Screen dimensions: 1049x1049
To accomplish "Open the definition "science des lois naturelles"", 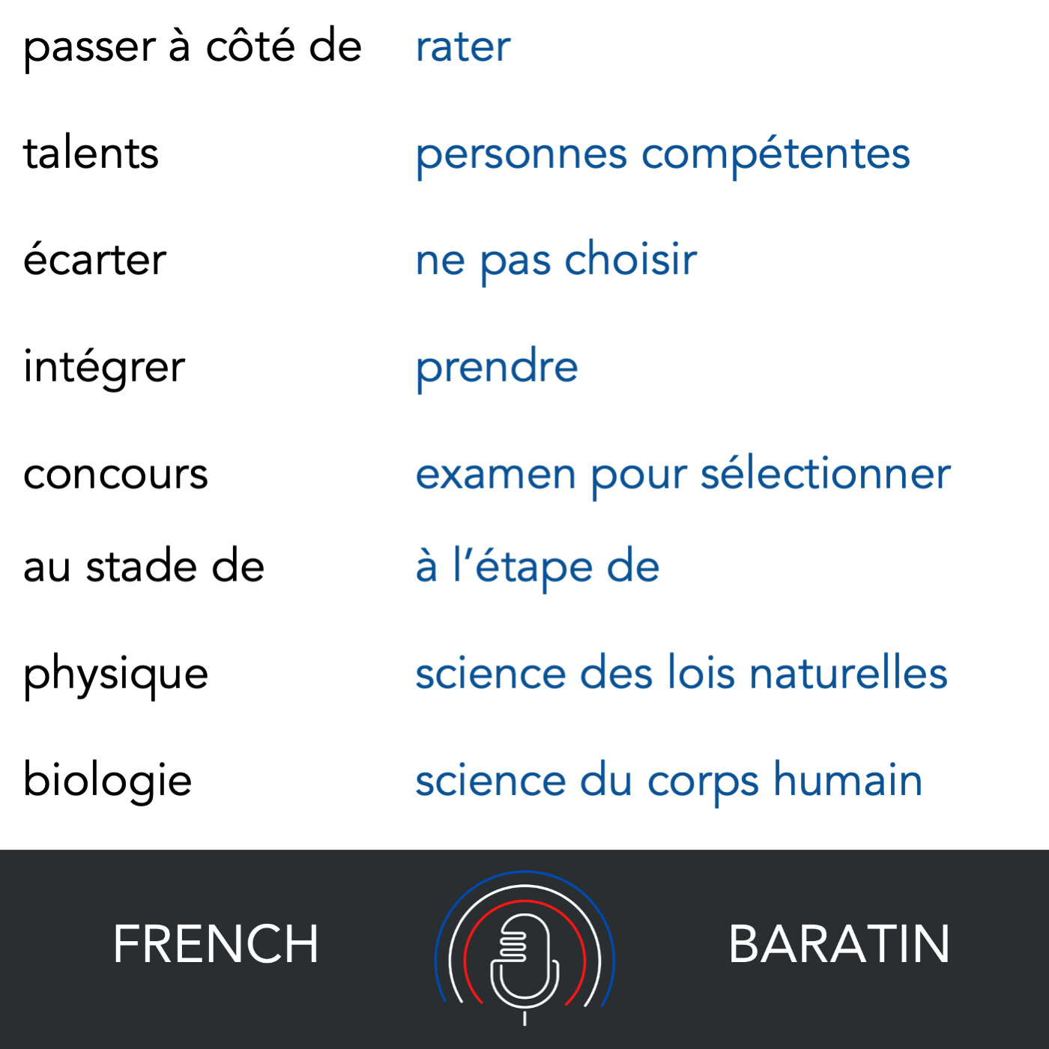I will coord(681,673).
